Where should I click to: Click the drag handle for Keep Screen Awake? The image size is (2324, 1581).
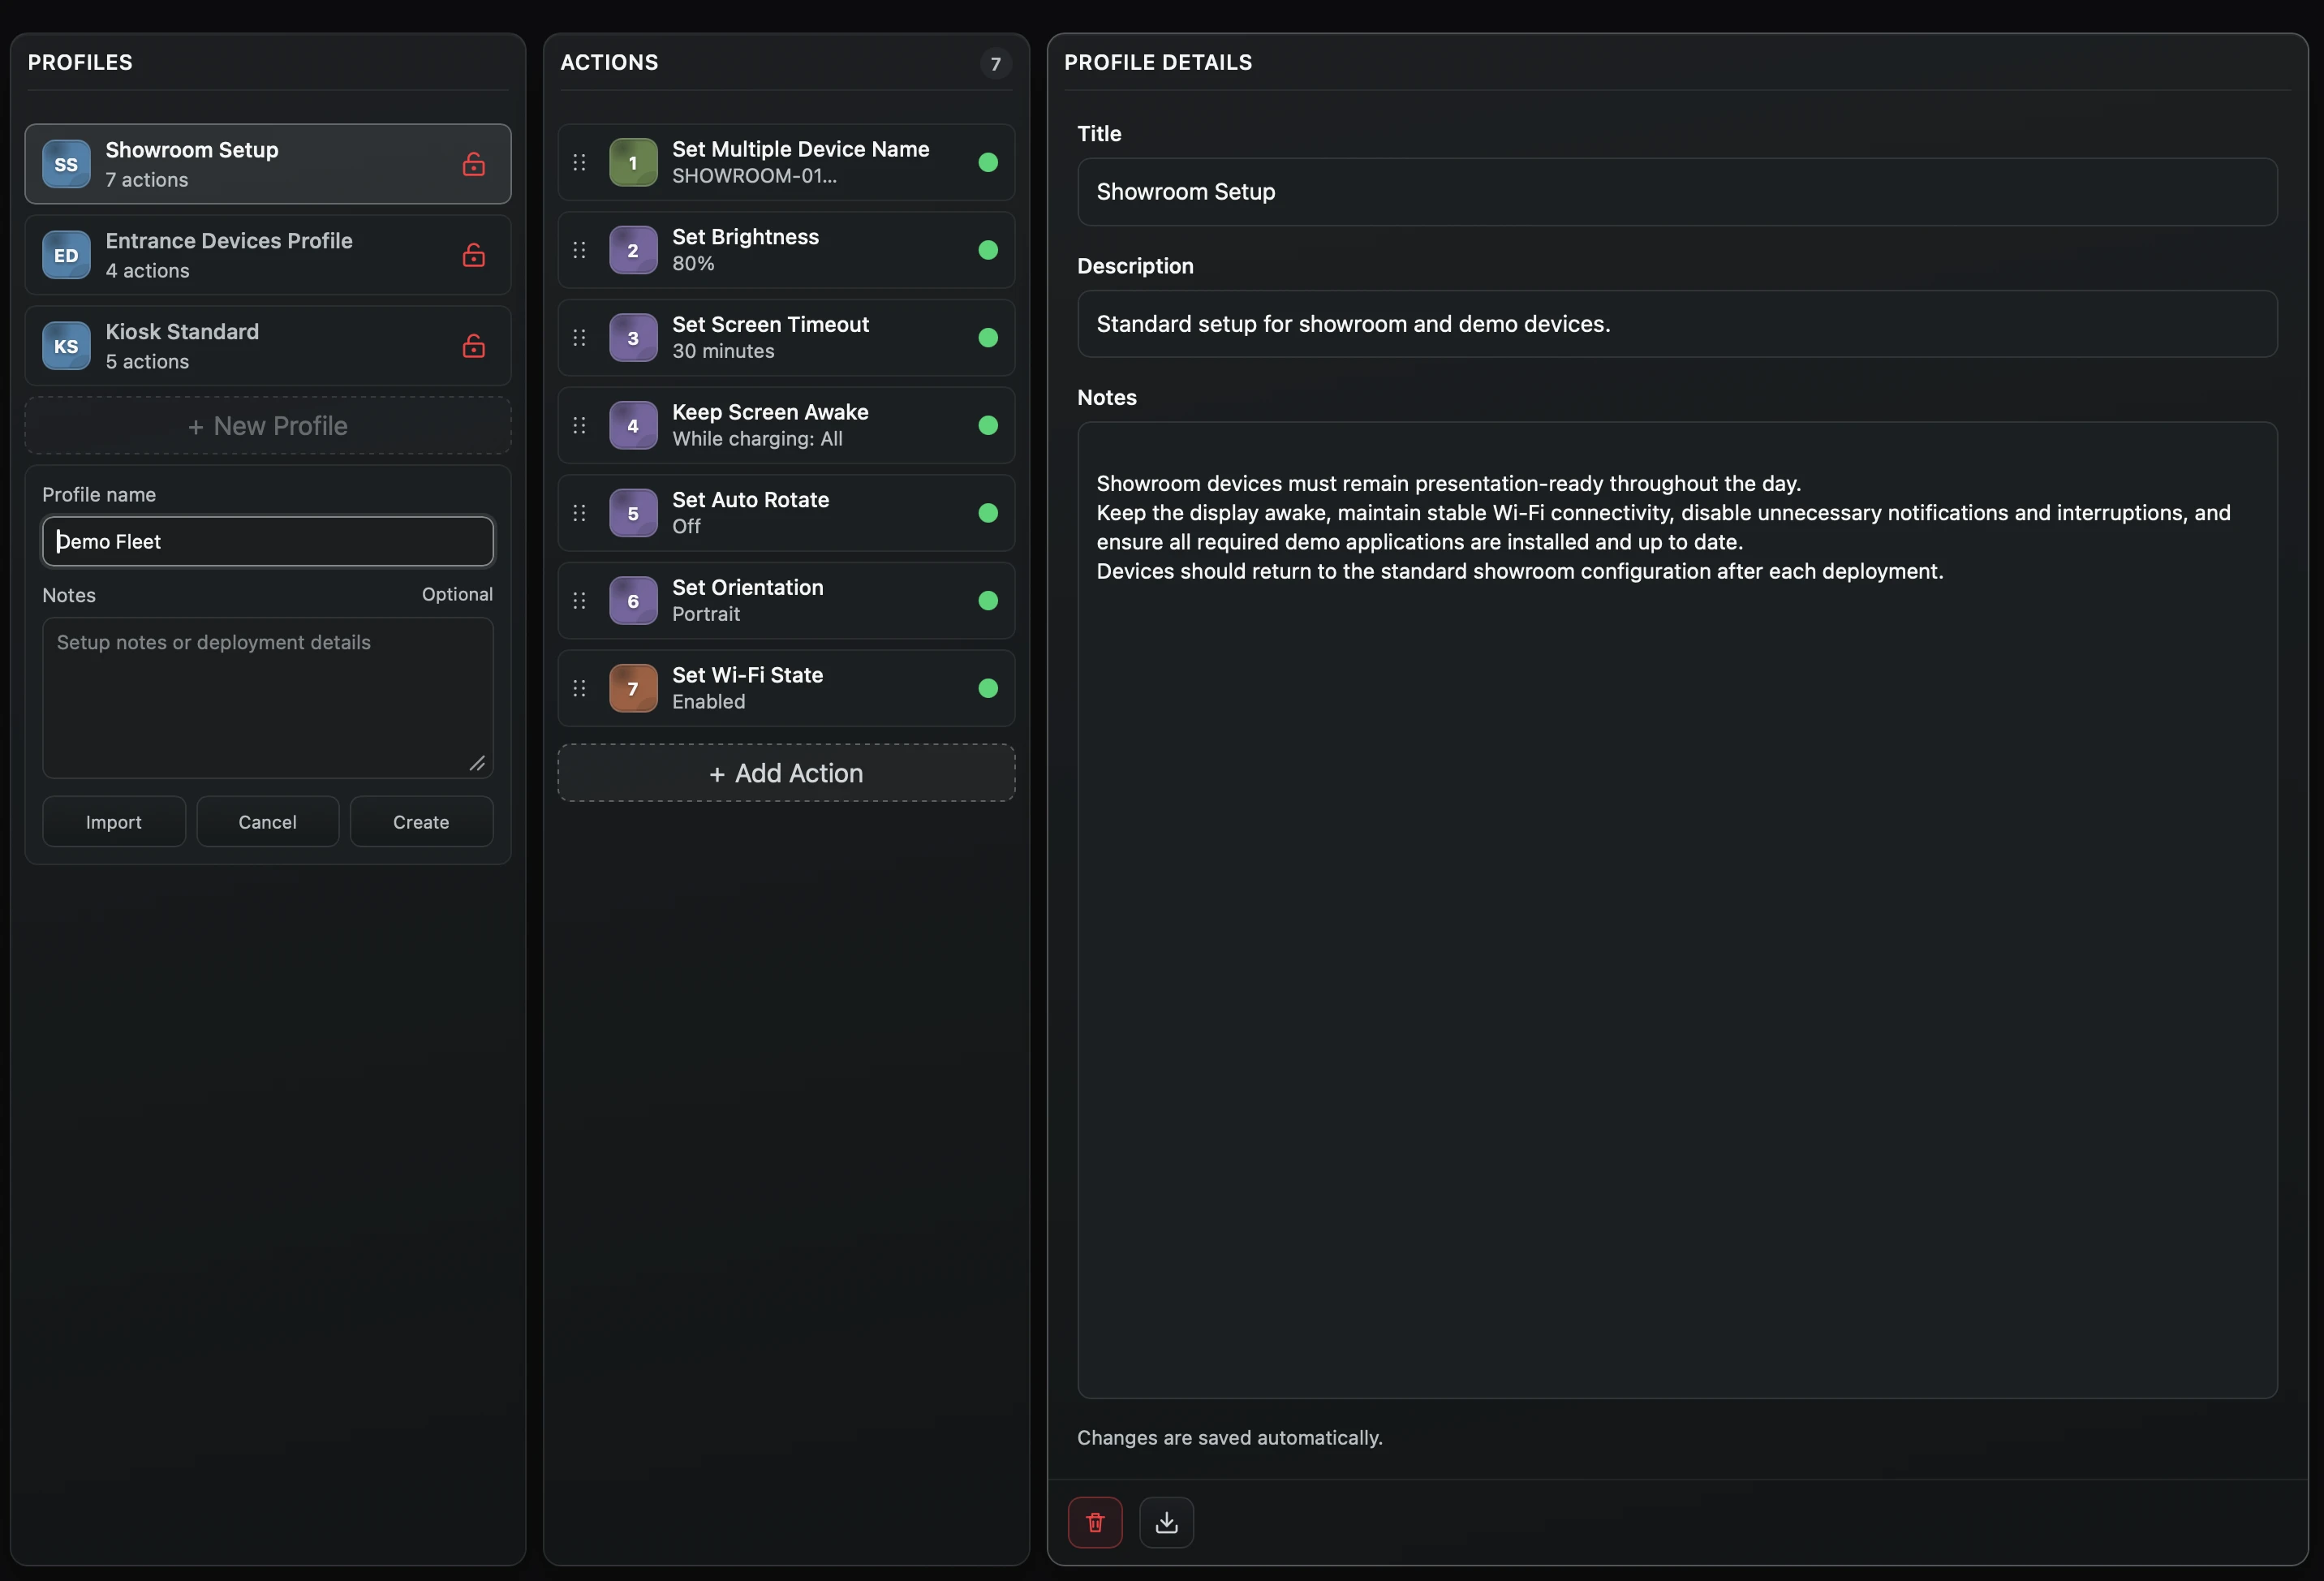[x=579, y=425]
